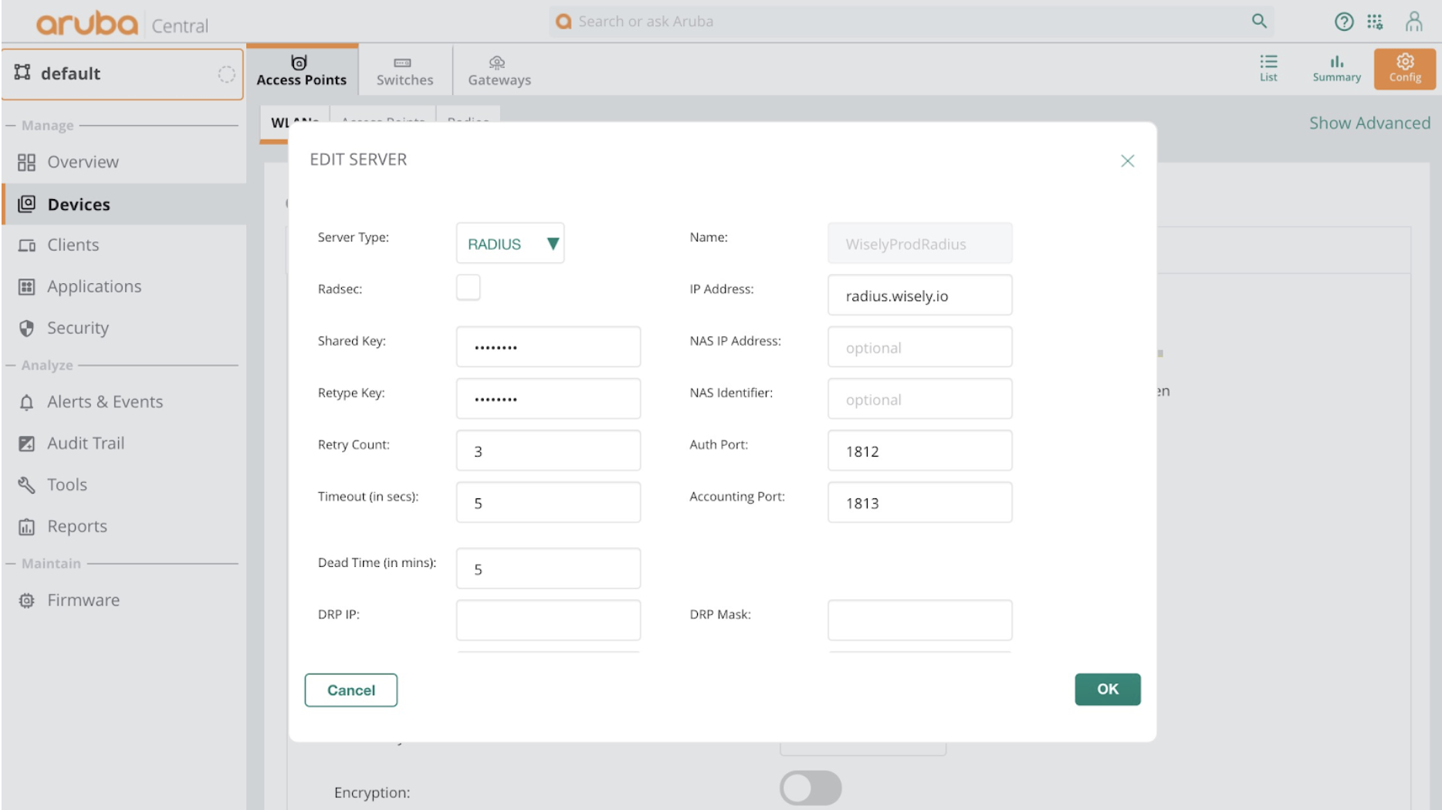The width and height of the screenshot is (1442, 810).
Task: Click the Show Advanced link
Action: pos(1369,123)
